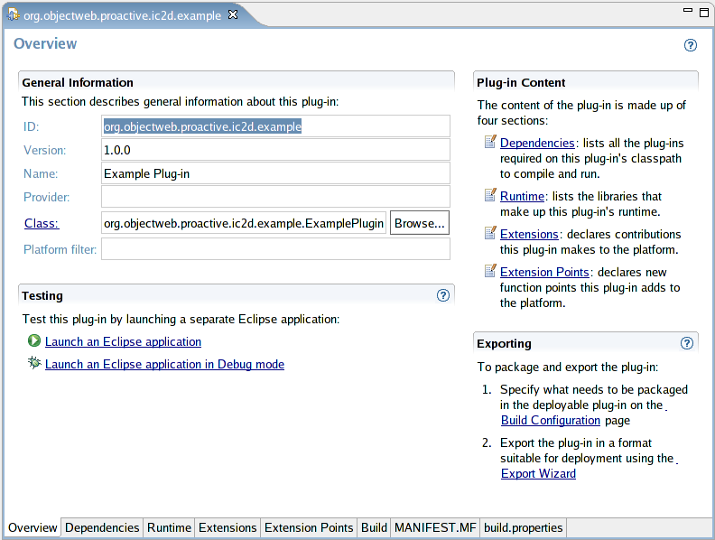Close the org.objectweb.proactive.ic2d.example editor tab

click(233, 14)
